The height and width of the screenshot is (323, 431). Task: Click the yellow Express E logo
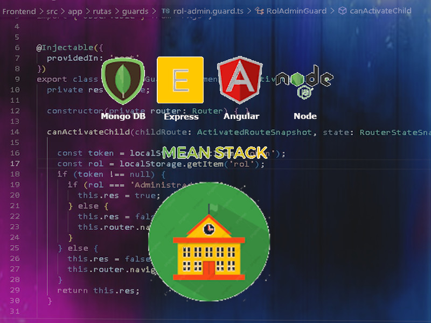point(180,80)
